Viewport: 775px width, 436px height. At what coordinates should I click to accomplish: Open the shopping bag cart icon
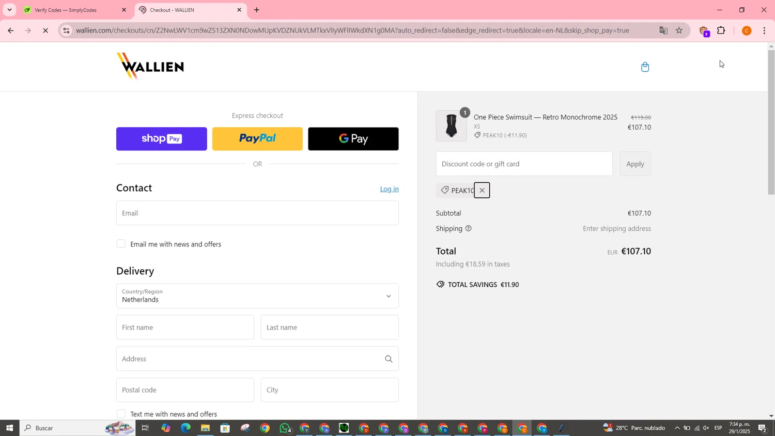(x=645, y=67)
